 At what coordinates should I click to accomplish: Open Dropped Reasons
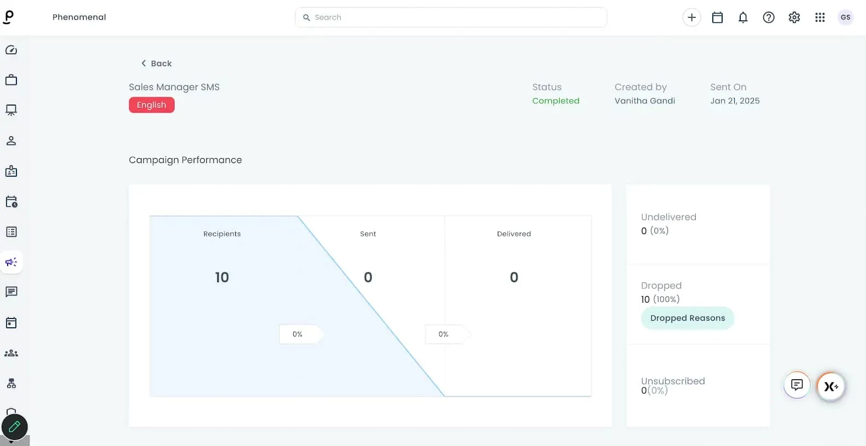687,318
